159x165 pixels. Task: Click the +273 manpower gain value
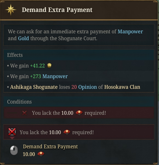(x=36, y=76)
